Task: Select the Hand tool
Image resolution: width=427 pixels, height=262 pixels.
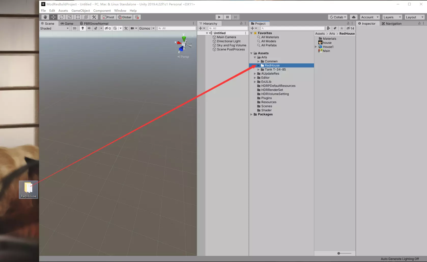Action: tap(45, 17)
